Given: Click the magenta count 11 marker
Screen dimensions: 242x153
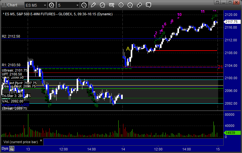Looking at the screenshot, I should (x=203, y=11).
